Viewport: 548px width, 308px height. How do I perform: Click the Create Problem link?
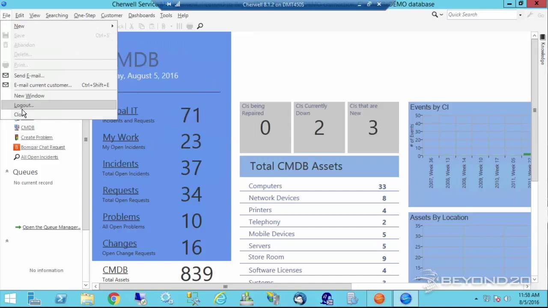pos(37,137)
